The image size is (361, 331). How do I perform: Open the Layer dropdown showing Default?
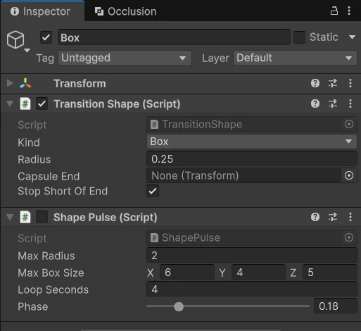(x=295, y=58)
